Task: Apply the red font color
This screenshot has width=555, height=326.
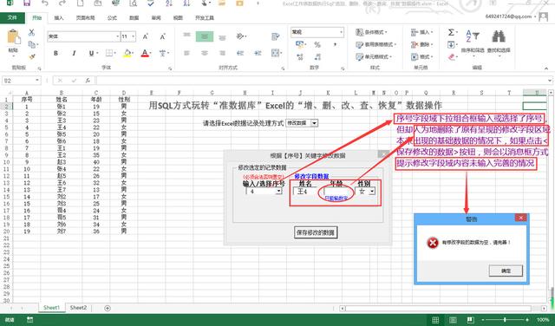Action: point(145,53)
